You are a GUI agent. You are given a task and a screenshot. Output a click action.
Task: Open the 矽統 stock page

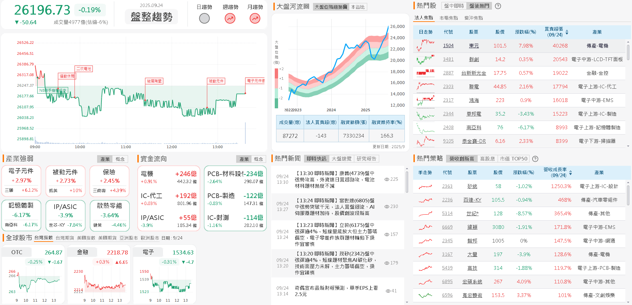coord(472,186)
